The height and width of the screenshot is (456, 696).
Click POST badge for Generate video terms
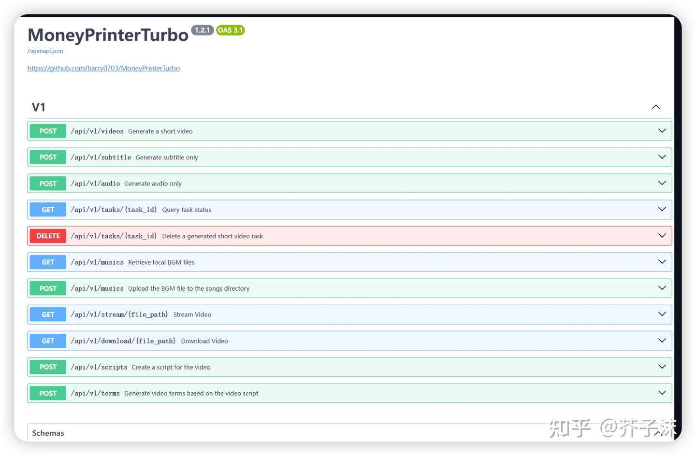[48, 393]
